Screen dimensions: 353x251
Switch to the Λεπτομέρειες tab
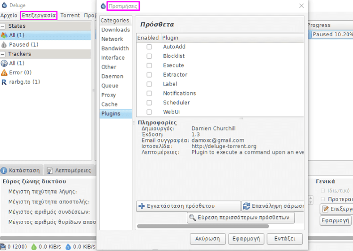pyautogui.click(x=70, y=170)
